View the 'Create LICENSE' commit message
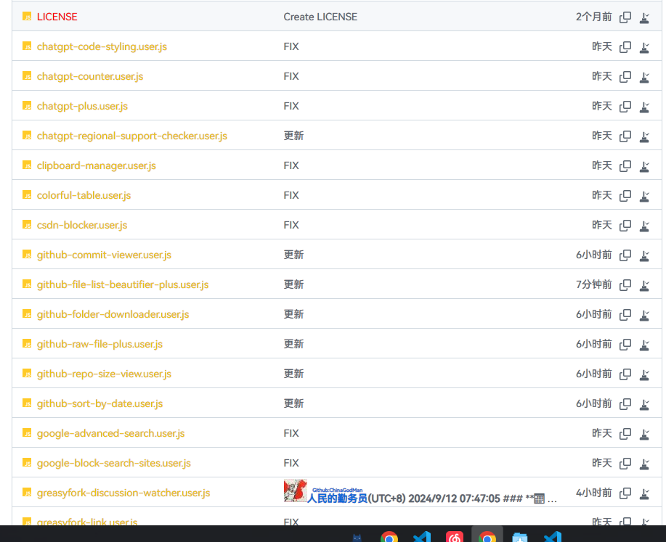 [x=320, y=17]
